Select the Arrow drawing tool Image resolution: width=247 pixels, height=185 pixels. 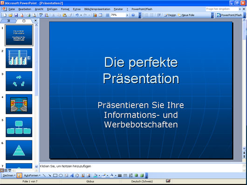[x=49, y=175]
